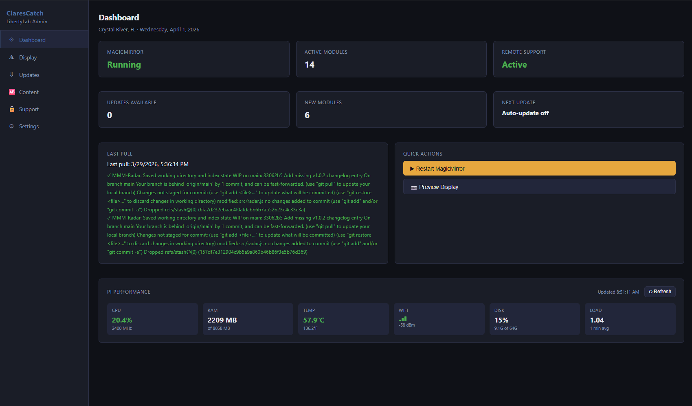Open Content via the AB badge icon
The height and width of the screenshot is (406, 692).
pyautogui.click(x=12, y=92)
